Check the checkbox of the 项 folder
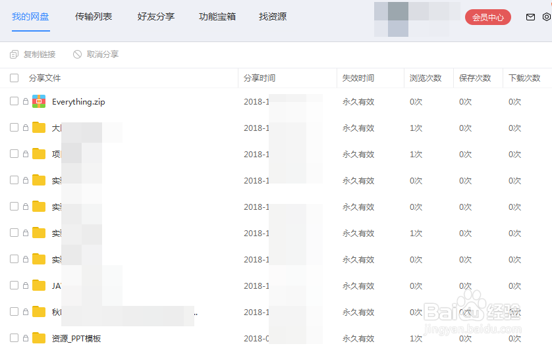This screenshot has height=348, width=552. [x=14, y=154]
